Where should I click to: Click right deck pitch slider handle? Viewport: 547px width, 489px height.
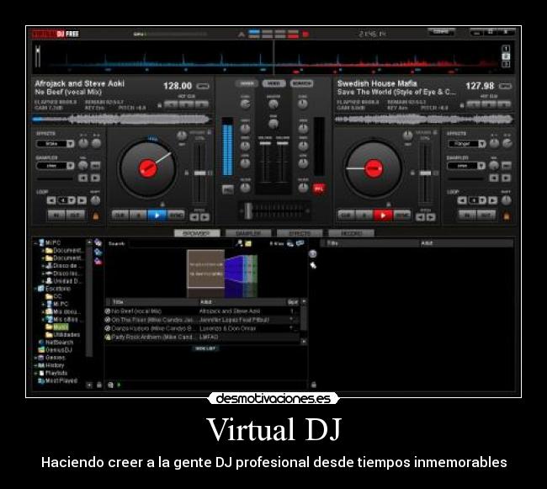pyautogui.click(x=425, y=173)
